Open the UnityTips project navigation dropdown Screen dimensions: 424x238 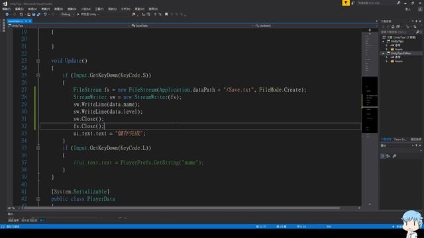(x=69, y=26)
